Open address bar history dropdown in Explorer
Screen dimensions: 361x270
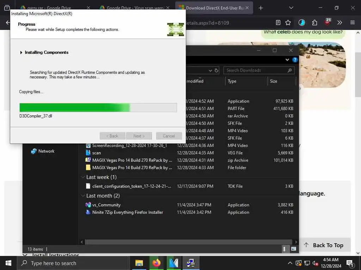[x=210, y=70]
